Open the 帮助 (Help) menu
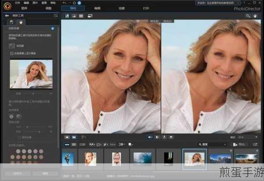This screenshot has width=264, height=181. (53, 3)
